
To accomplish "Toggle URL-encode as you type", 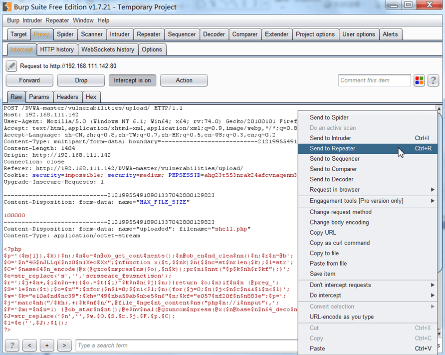I will pyautogui.click(x=368, y=317).
